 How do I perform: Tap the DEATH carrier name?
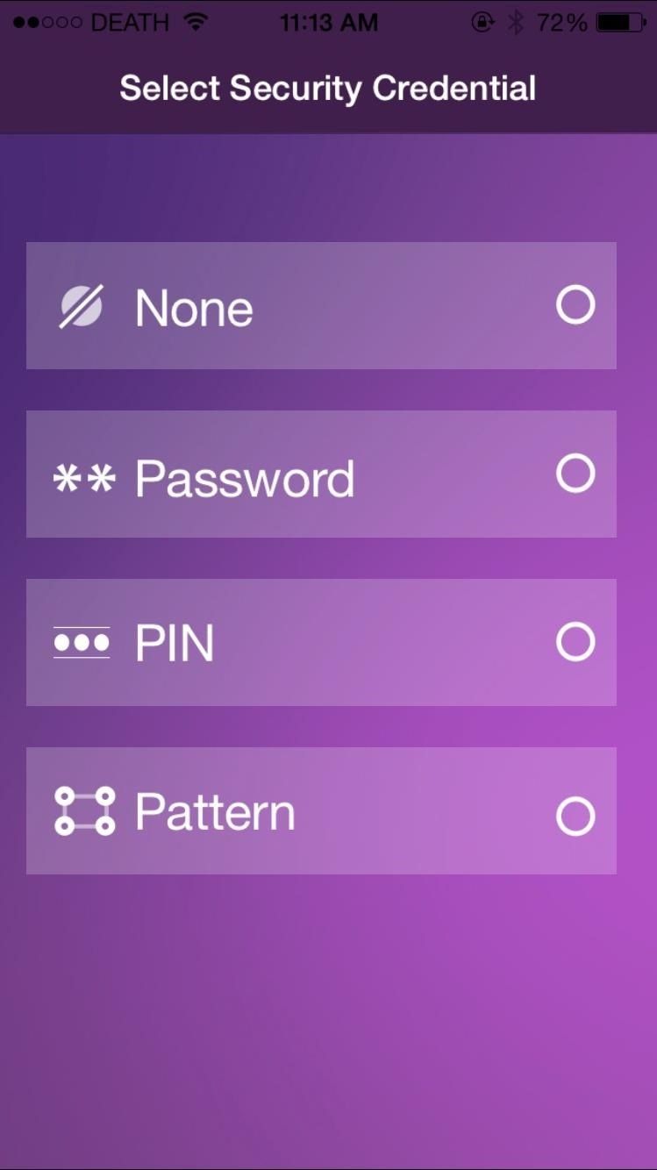coord(132,23)
